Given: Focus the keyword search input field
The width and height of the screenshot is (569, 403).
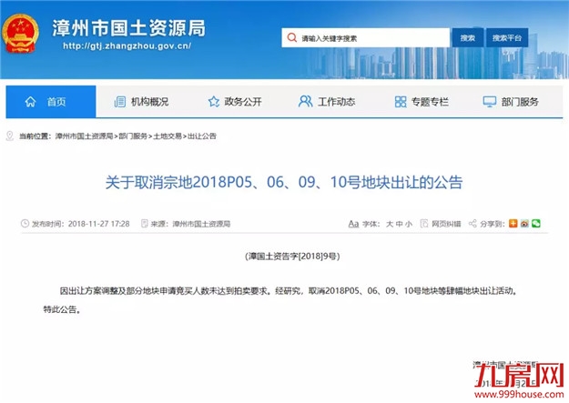Looking at the screenshot, I should (x=365, y=37).
